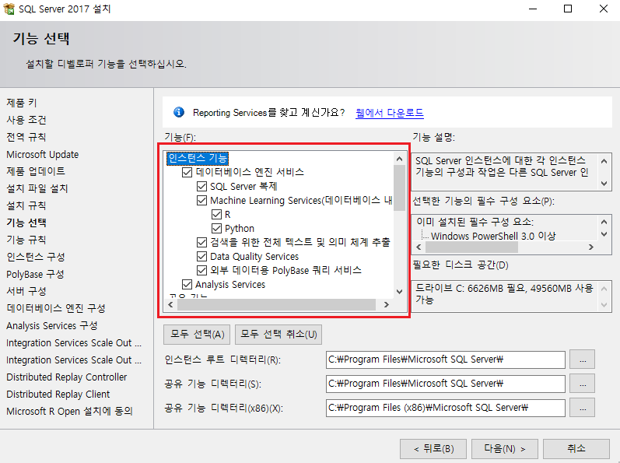Maximize the SQL Server 2017 설치 window
The image size is (620, 463).
568,9
